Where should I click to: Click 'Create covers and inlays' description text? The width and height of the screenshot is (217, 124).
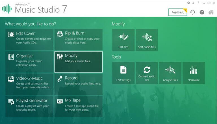(x=34, y=41)
